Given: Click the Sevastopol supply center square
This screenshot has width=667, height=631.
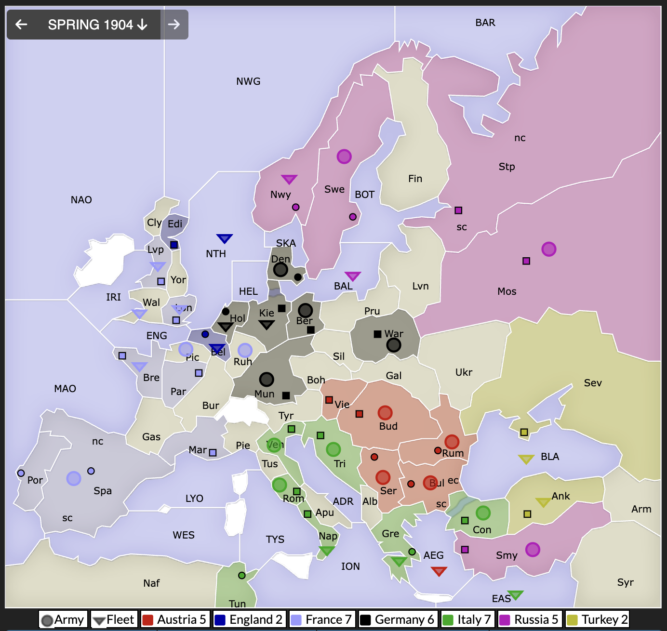Looking at the screenshot, I should pos(524,432).
